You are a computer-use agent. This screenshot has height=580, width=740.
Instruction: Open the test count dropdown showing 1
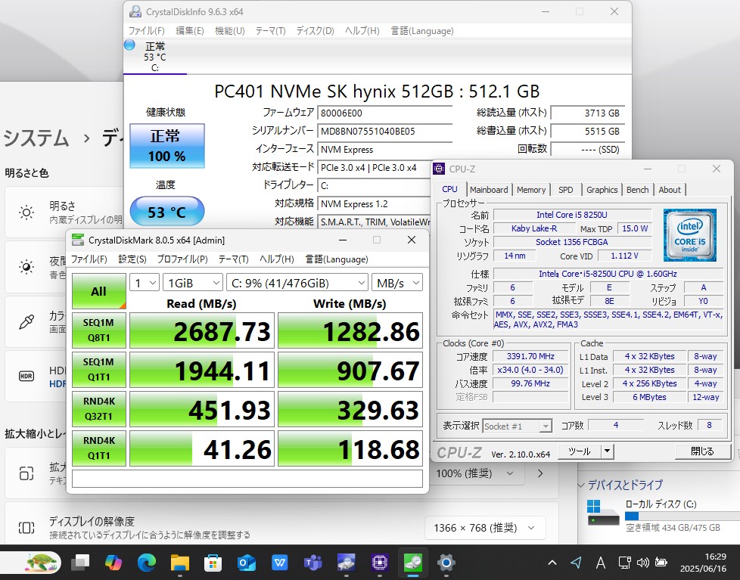144,283
